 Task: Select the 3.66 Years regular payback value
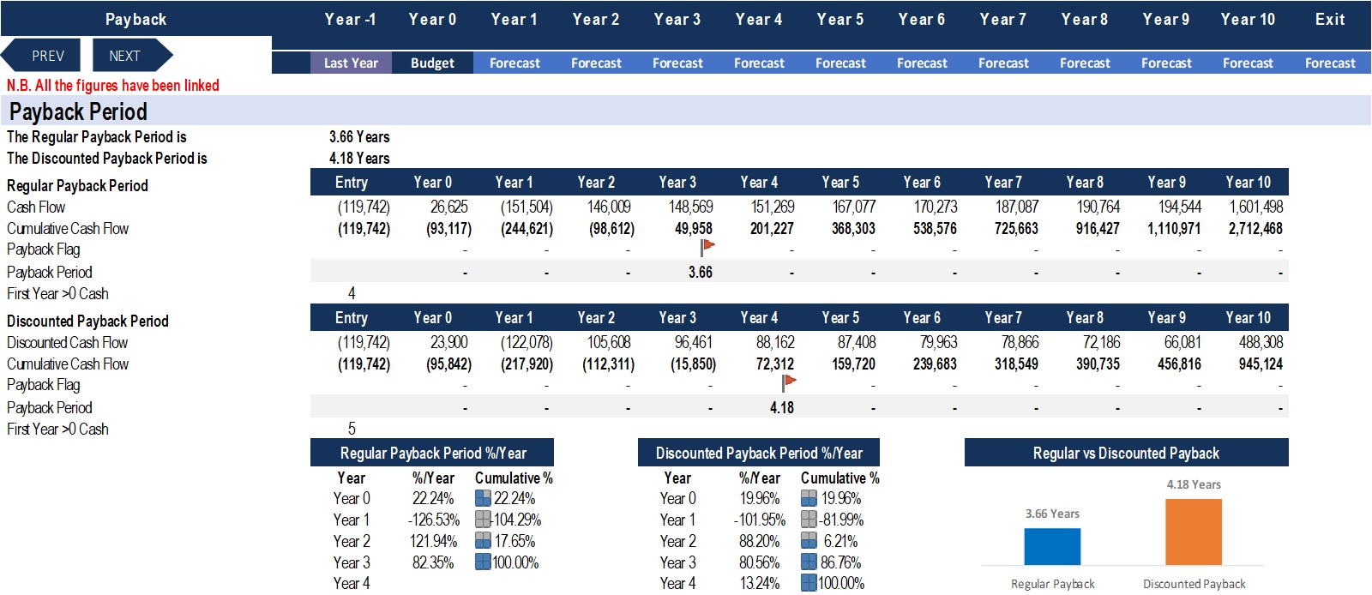[x=359, y=136]
